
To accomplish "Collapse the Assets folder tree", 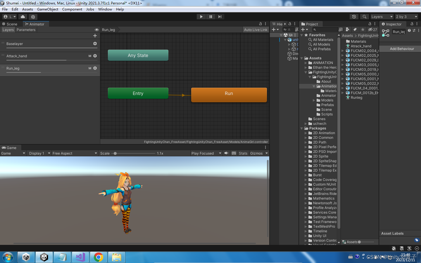I will (x=302, y=58).
